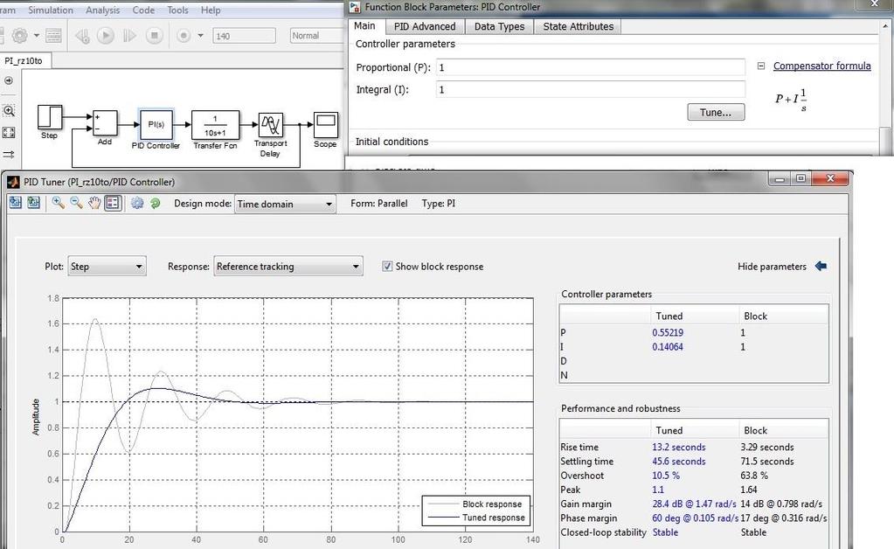Stop the simulation with the Stop button
The width and height of the screenshot is (894, 549).
[x=154, y=36]
